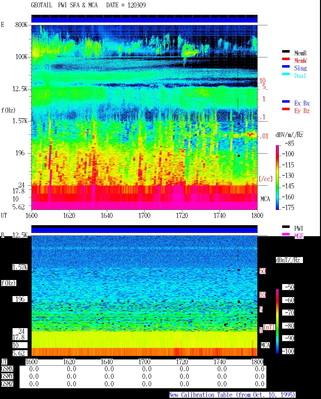Click the New Calibration Table link
Image resolution: width=321 pixels, height=399 pixels.
pyautogui.click(x=232, y=395)
